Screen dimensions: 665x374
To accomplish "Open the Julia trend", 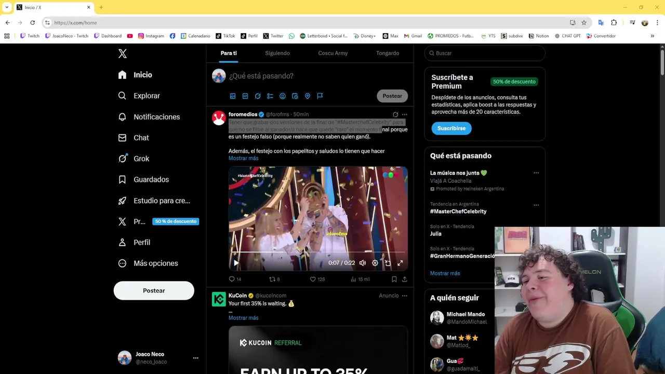I will (x=435, y=234).
